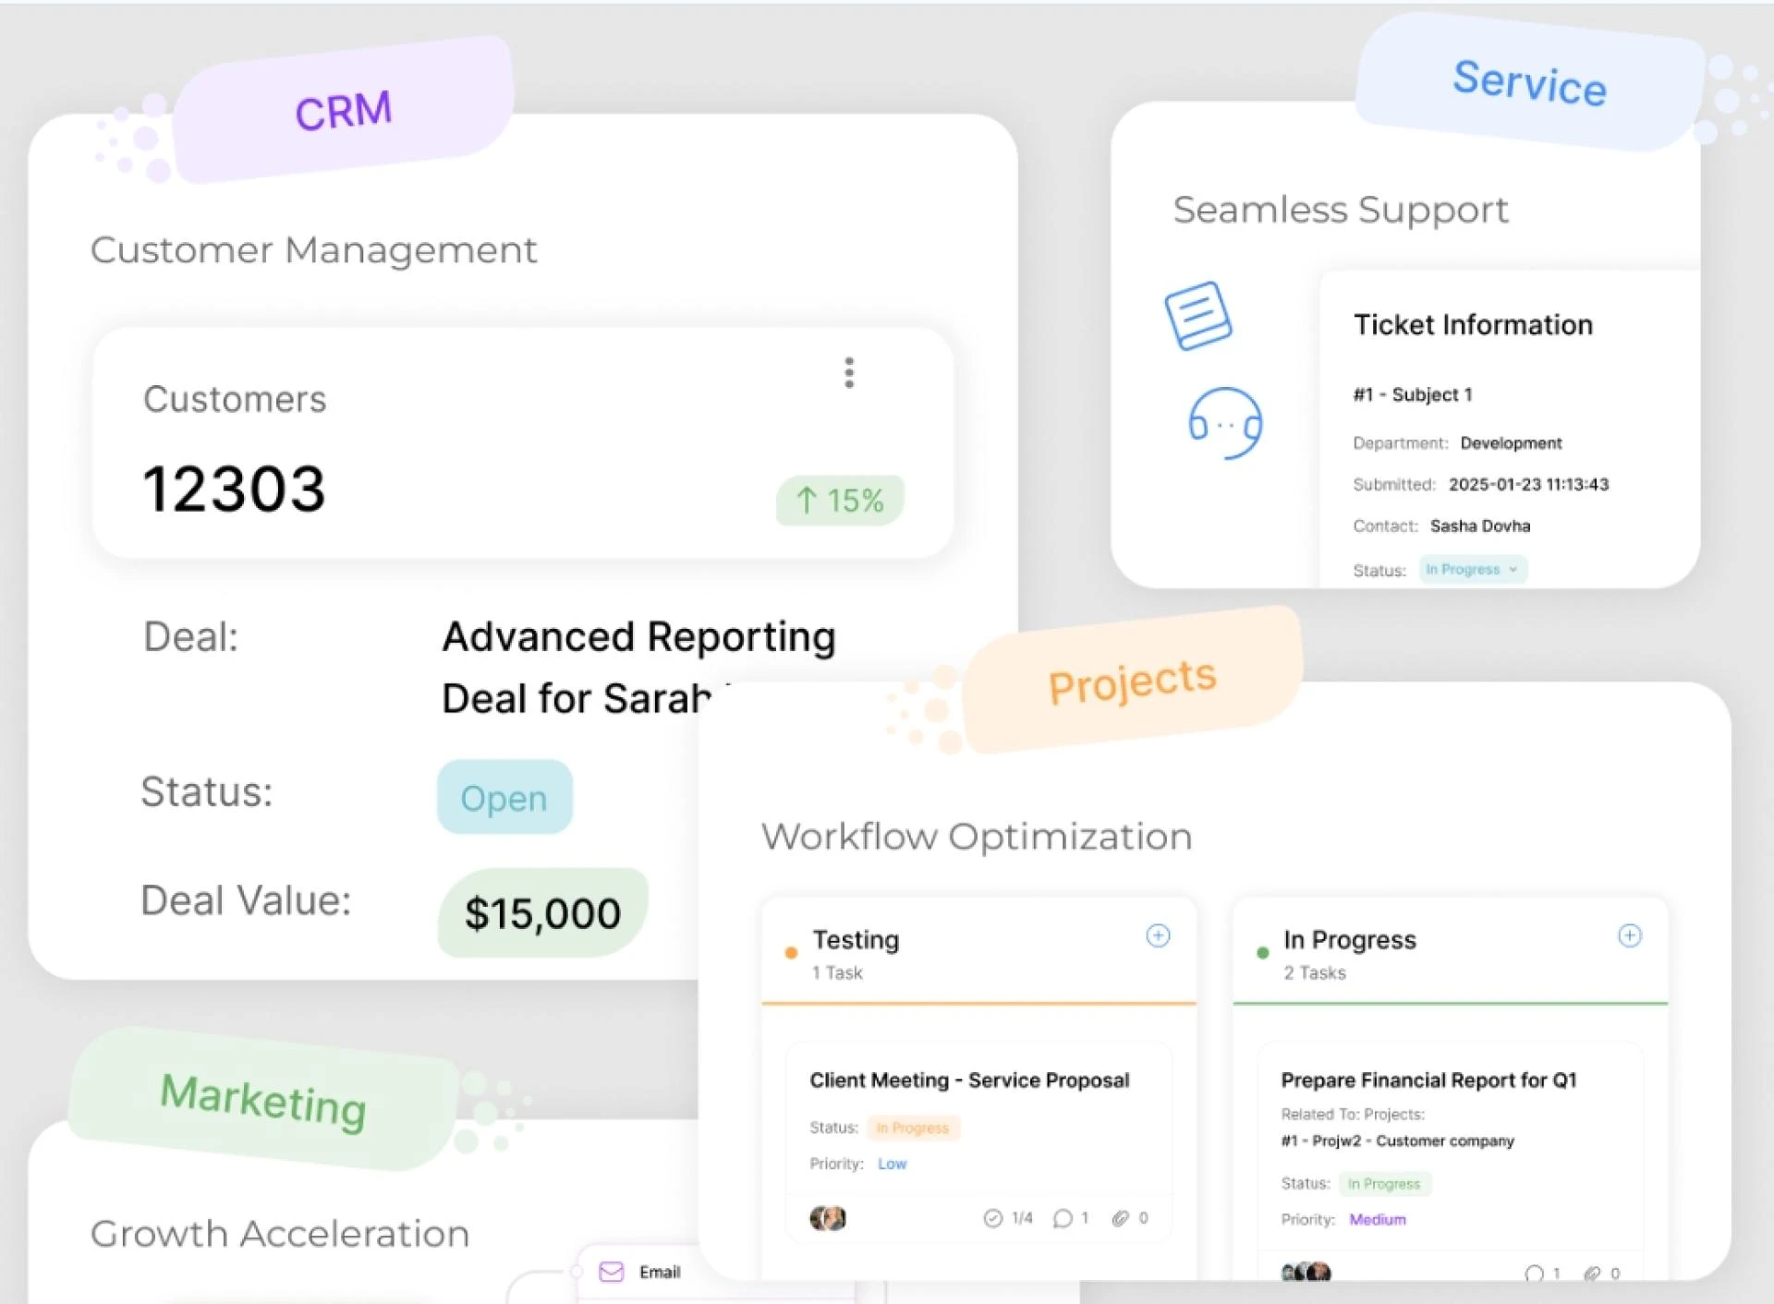The width and height of the screenshot is (1774, 1304).
Task: Add task to In Progress column
Action: tap(1629, 936)
